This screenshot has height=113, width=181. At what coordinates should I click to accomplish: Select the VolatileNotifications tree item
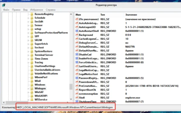[46, 74]
